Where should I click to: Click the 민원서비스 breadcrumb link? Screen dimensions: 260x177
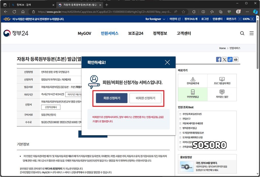click(235, 48)
